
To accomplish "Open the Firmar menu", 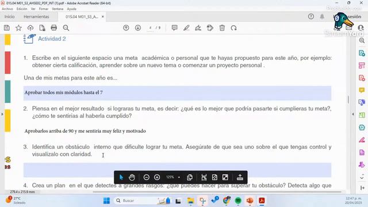I will 44,9.
